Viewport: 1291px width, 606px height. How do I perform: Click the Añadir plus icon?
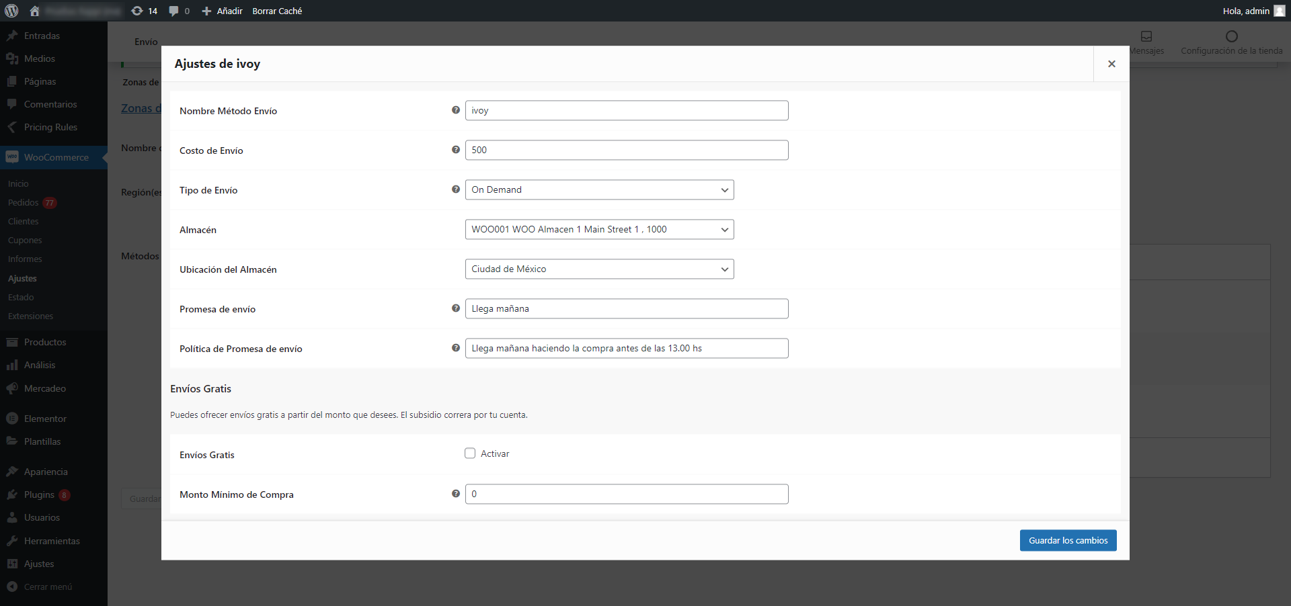(206, 11)
